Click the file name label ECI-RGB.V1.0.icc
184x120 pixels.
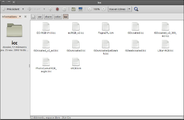[46, 33]
